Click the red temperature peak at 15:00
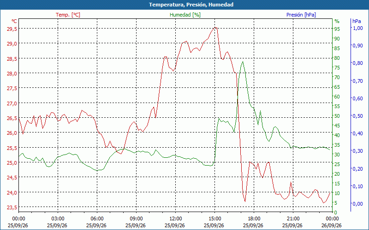Image resolution: width=369 pixels, height=230 pixels. (215, 28)
